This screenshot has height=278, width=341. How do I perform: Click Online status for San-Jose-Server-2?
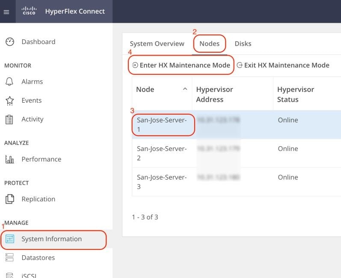(288, 149)
